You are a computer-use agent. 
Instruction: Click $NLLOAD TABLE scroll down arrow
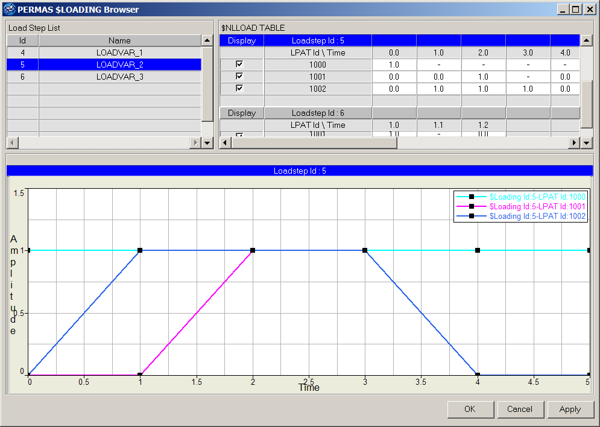(x=587, y=143)
